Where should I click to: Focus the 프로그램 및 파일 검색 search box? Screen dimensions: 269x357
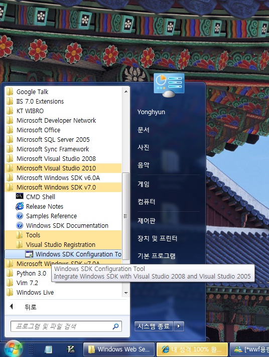(x=66, y=326)
